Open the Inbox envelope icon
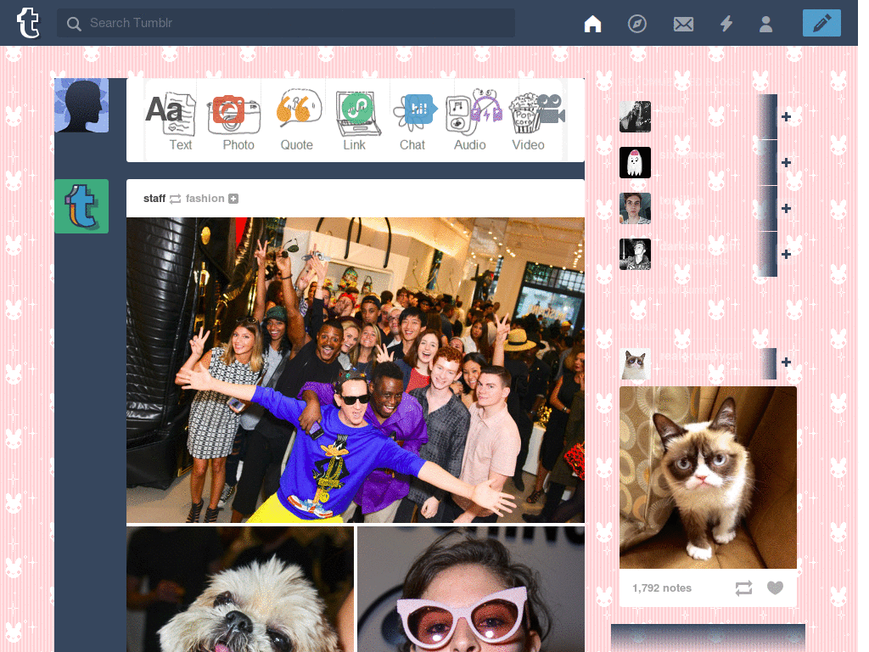 pos(683,24)
